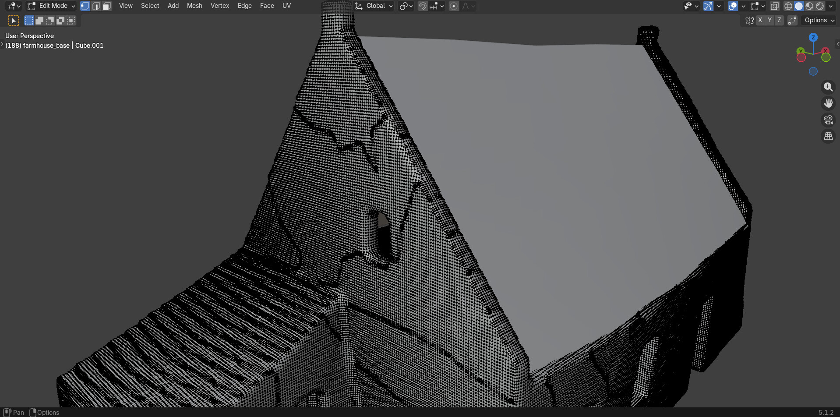Screen dimensions: 840x417
Task: Switch to rendered viewport shading
Action: [x=819, y=6]
